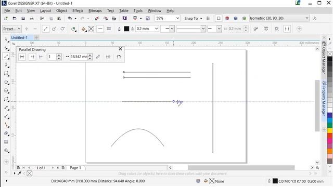Open the Layout menu
This screenshot has height=187, width=333.
[45, 10]
